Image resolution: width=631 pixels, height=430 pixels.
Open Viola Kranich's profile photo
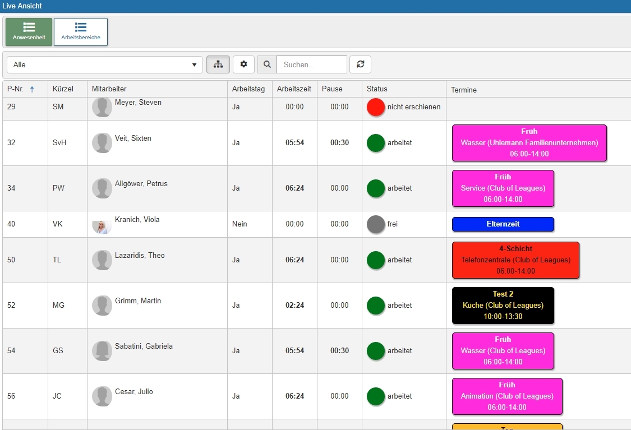point(102,227)
